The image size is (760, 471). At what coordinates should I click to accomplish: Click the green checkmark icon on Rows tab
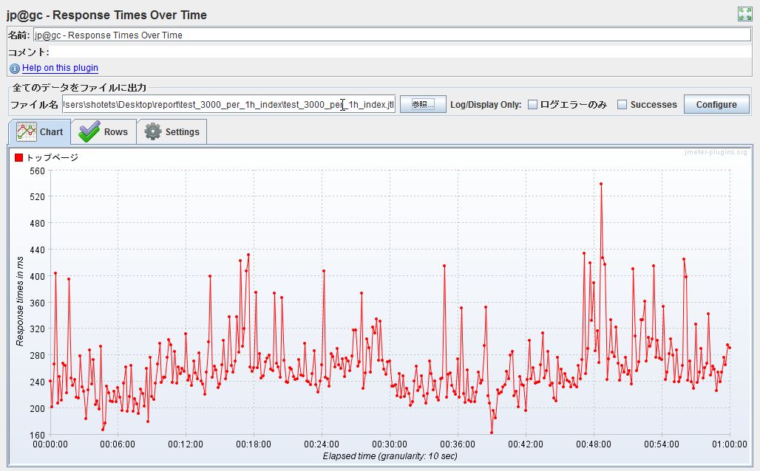tap(89, 131)
